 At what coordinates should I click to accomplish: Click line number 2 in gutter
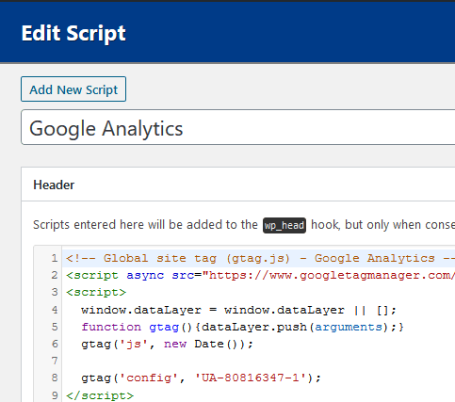55,275
